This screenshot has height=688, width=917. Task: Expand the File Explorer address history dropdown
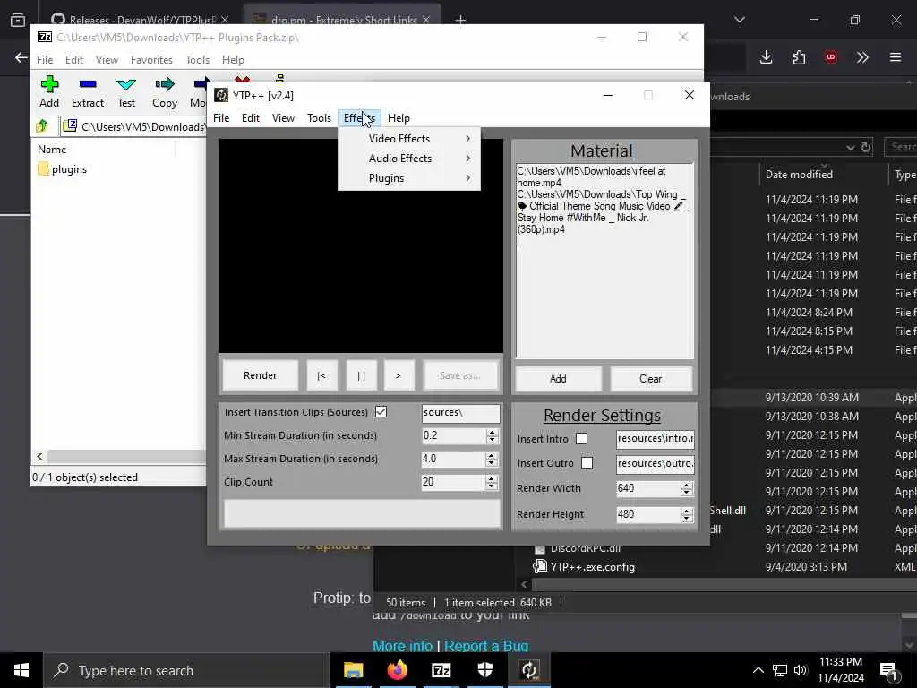851,148
